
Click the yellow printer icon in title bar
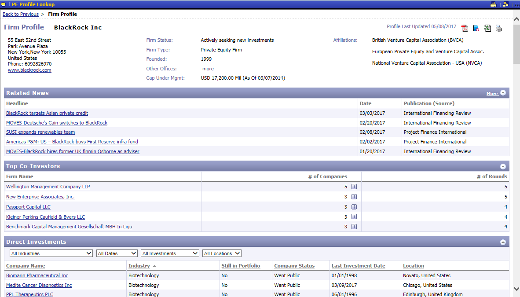click(494, 4)
